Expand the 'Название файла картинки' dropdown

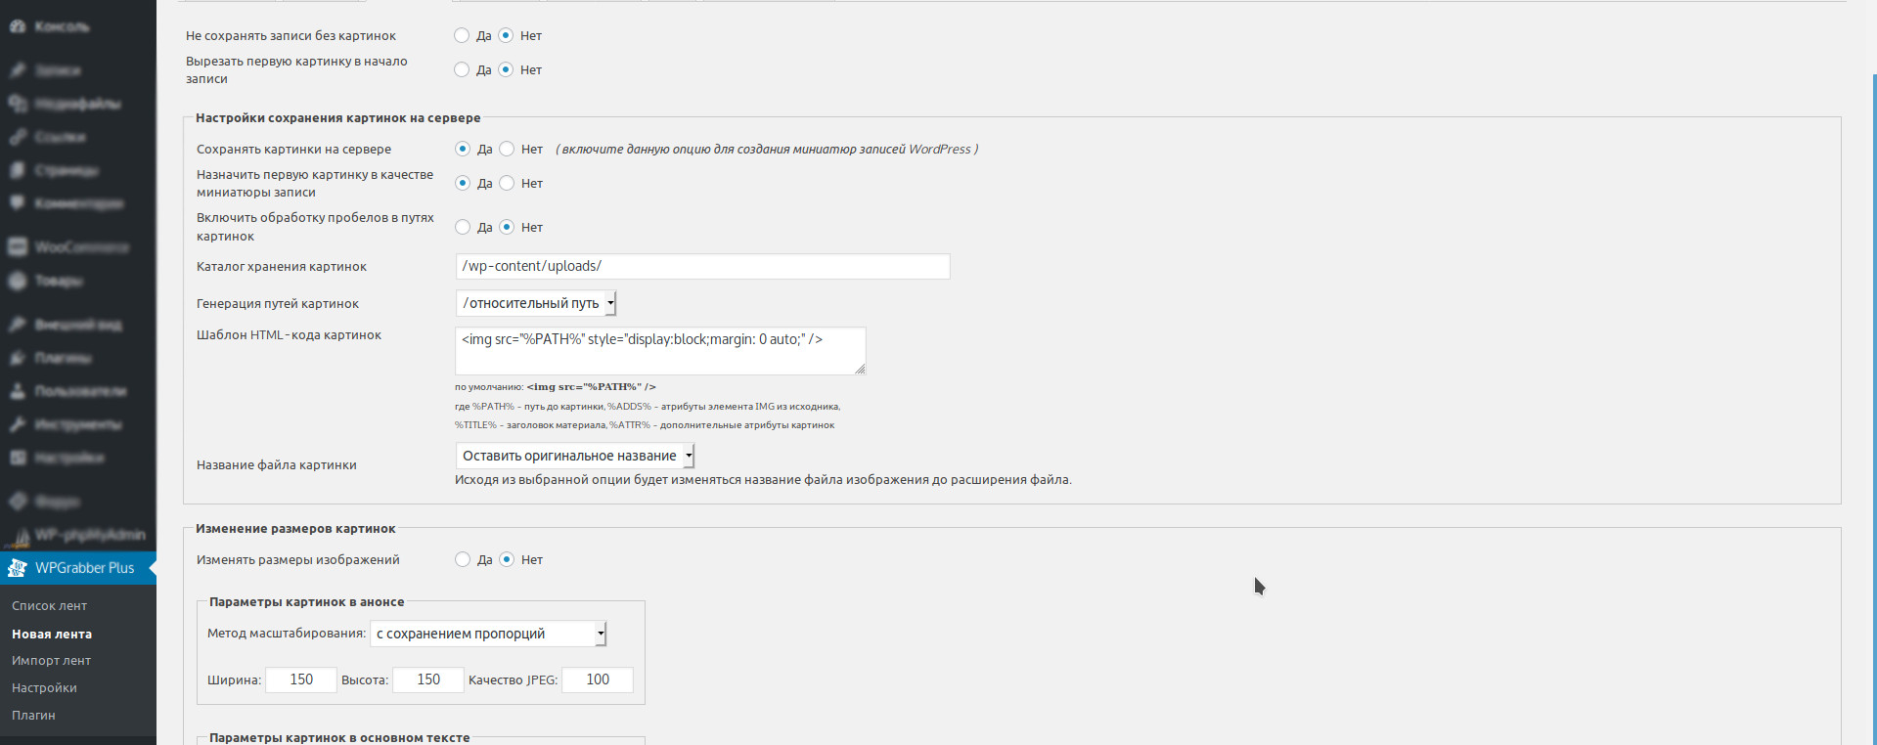[575, 456]
